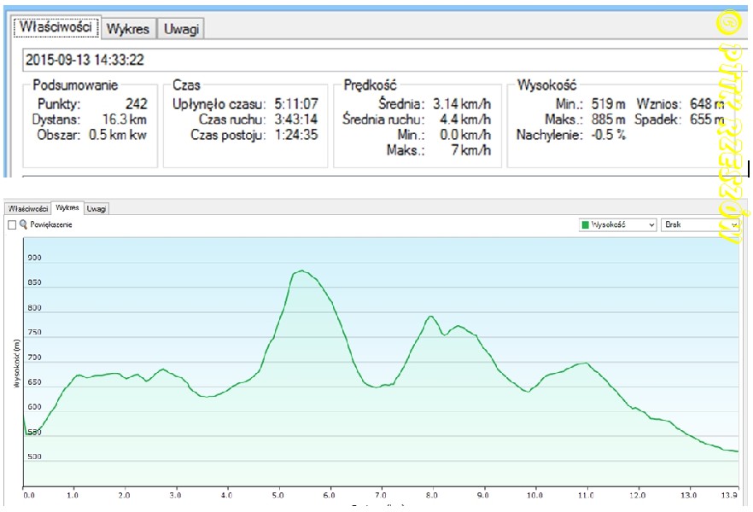Select the Właściwości tab in the top panel
The image size is (753, 512).
[x=55, y=27]
